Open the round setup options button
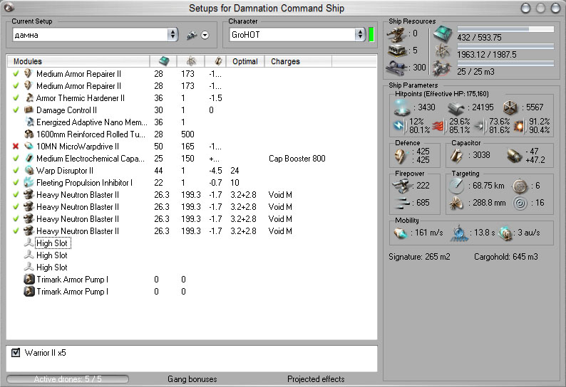 [x=205, y=35]
